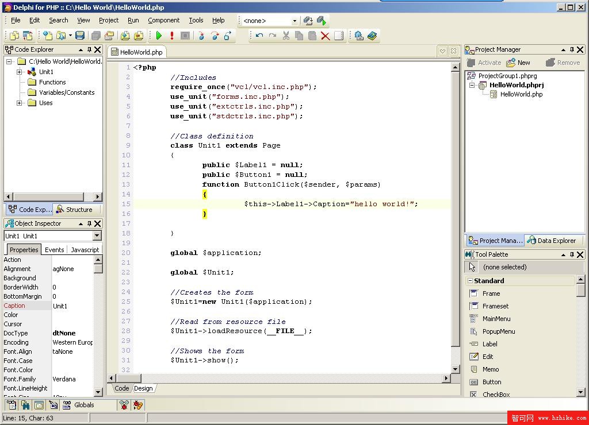
Task: Switch to the Design tab below editor
Action: point(143,388)
